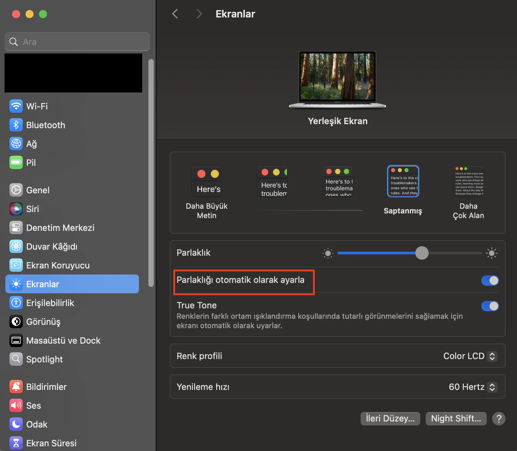Disable the True Tone switch
Viewport: 517px width, 451px height.
(x=490, y=306)
